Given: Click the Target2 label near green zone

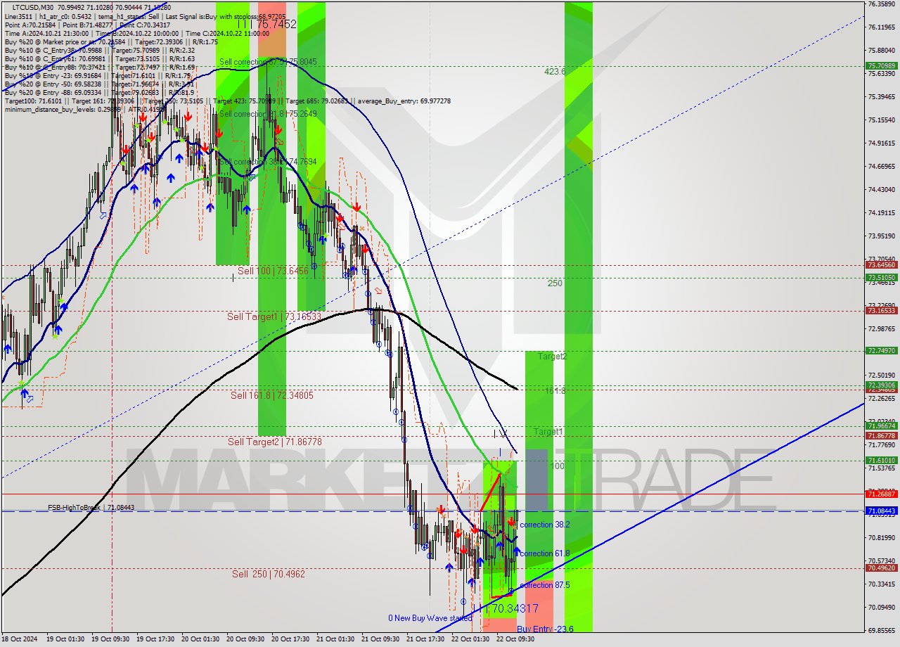Looking at the screenshot, I should tap(553, 357).
